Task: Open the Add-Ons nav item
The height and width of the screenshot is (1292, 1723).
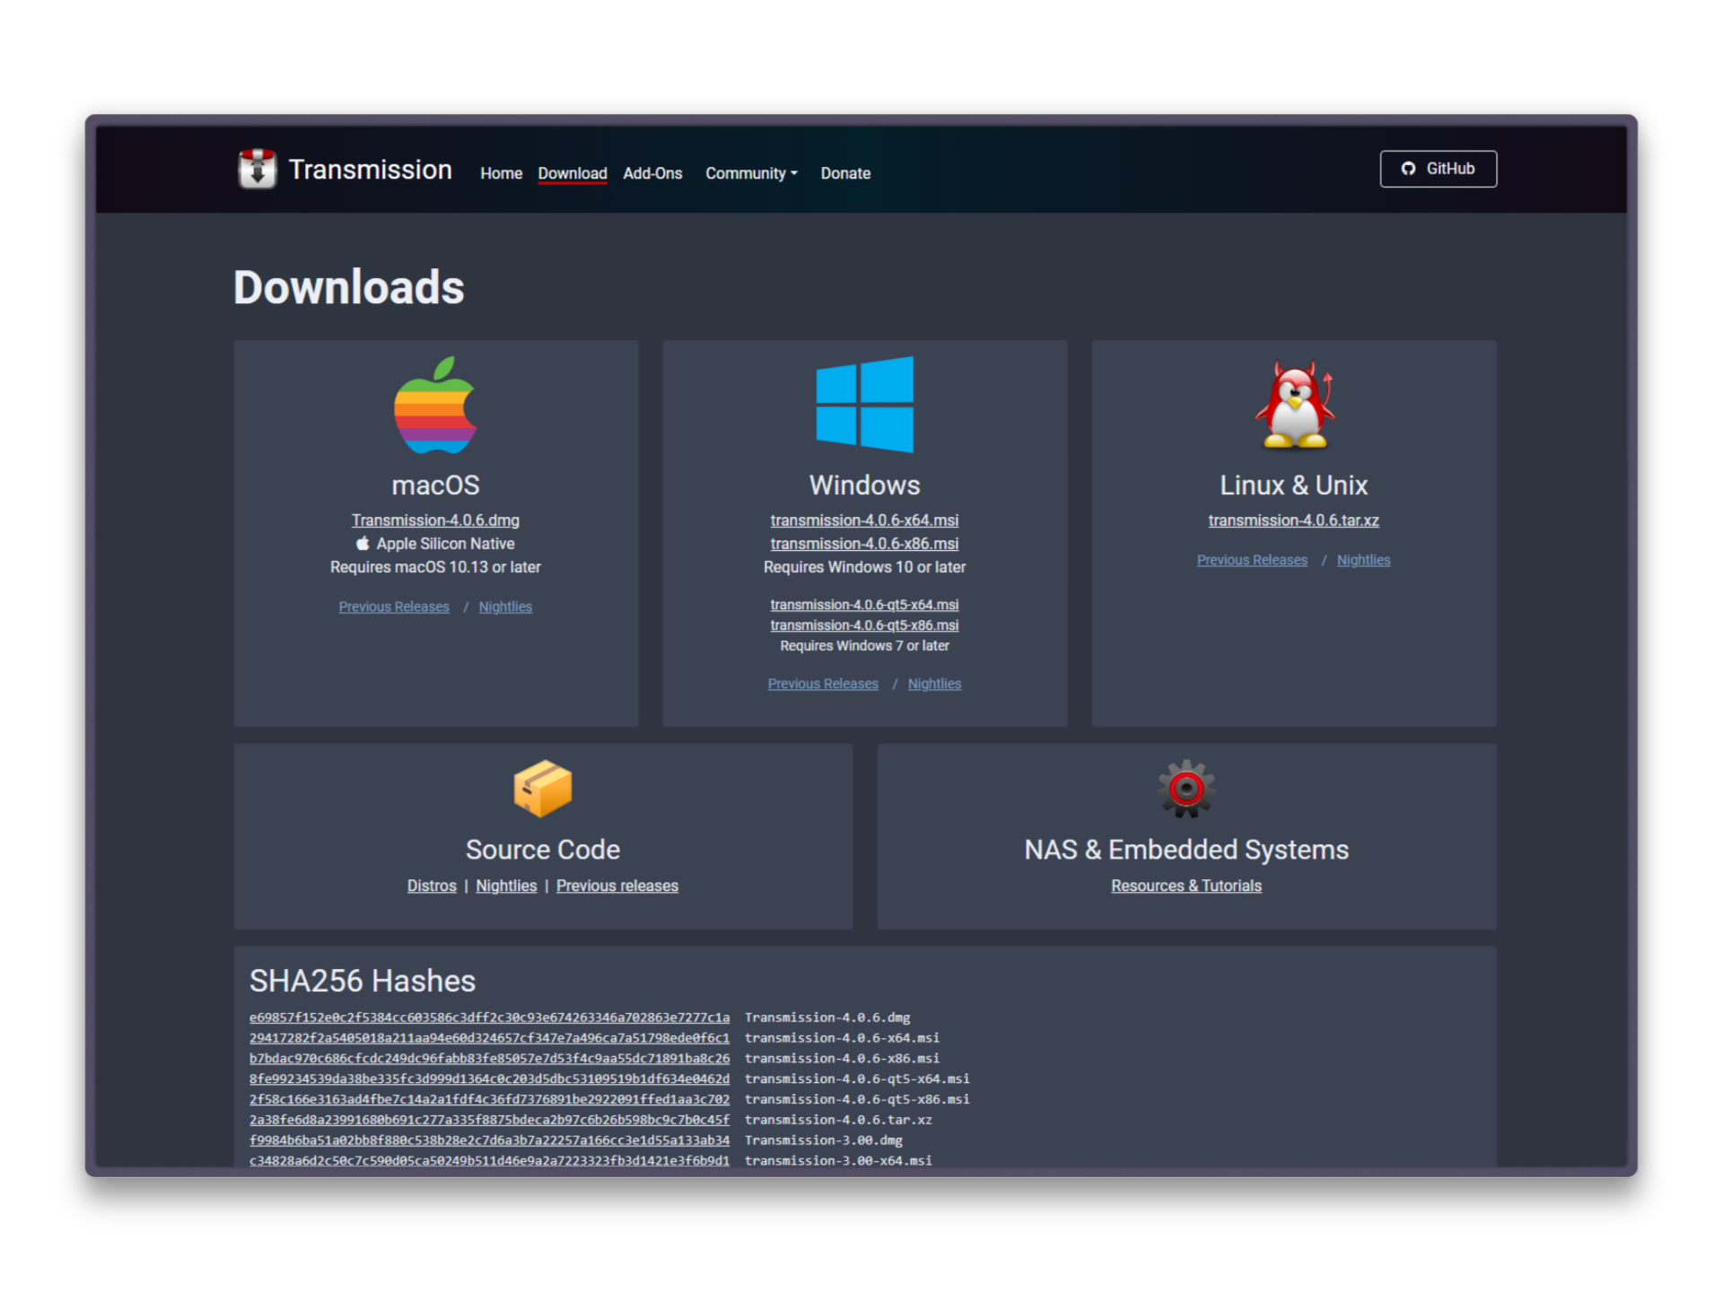Action: [x=652, y=173]
